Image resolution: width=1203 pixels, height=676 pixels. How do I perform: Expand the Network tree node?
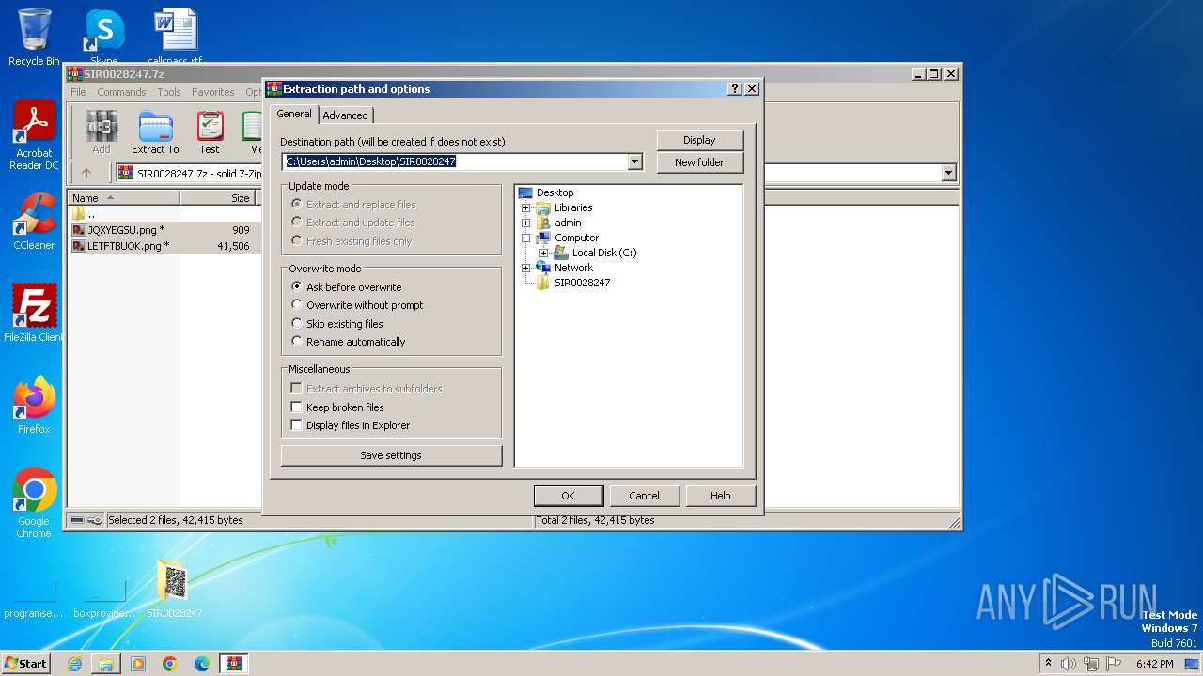point(526,268)
